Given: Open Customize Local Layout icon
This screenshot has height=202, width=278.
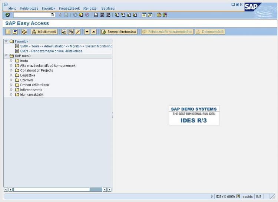Looking at the screenshot, I should pyautogui.click(x=165, y=15).
